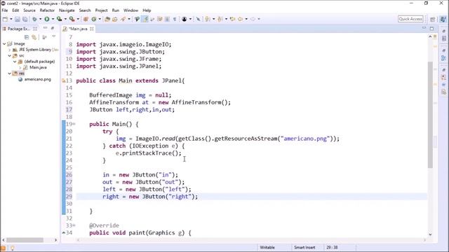Select Main.java in Package Explorer
This screenshot has height=252, width=449.
tap(38, 67)
